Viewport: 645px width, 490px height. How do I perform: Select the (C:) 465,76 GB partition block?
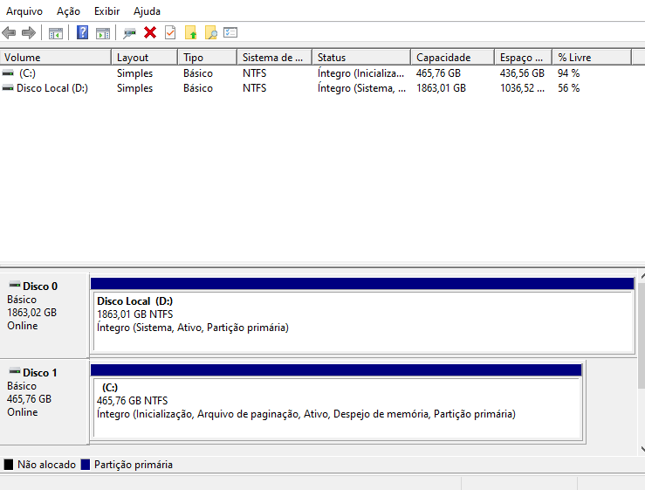tap(336, 402)
